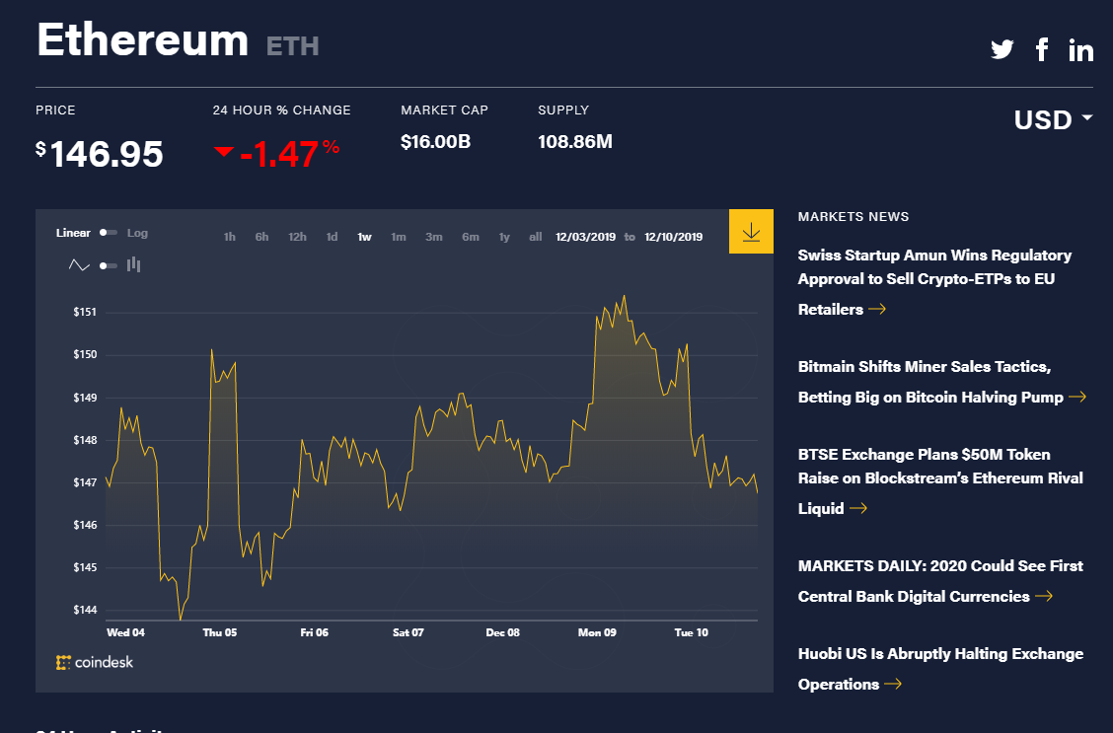
Task: Select the all time range
Action: (535, 237)
